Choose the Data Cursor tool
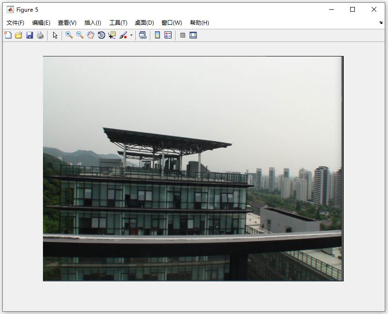 click(112, 35)
